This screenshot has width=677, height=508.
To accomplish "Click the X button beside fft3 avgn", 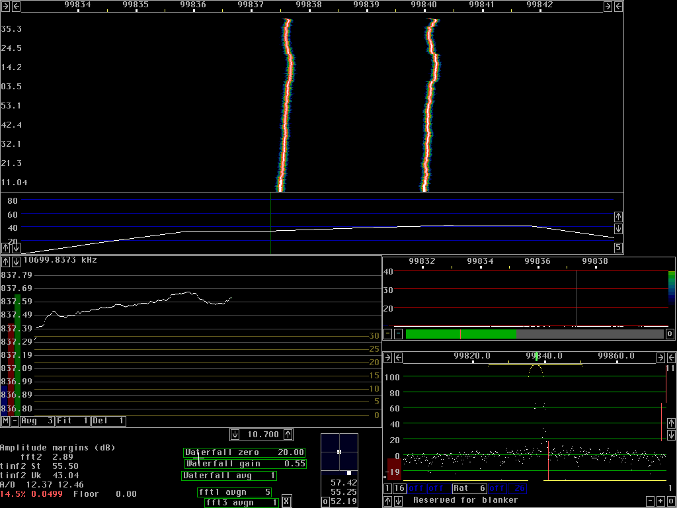I will [286, 501].
